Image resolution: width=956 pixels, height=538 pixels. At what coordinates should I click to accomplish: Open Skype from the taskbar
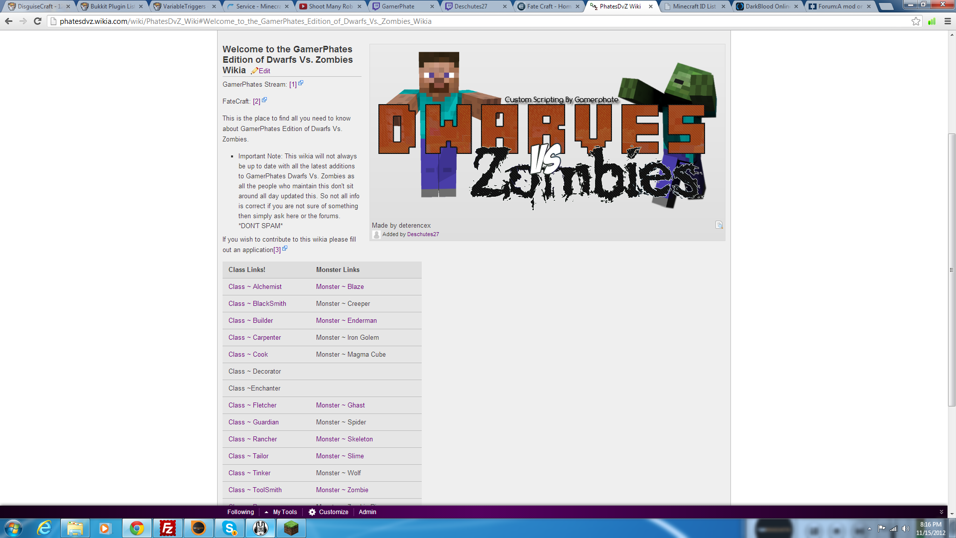[229, 528]
